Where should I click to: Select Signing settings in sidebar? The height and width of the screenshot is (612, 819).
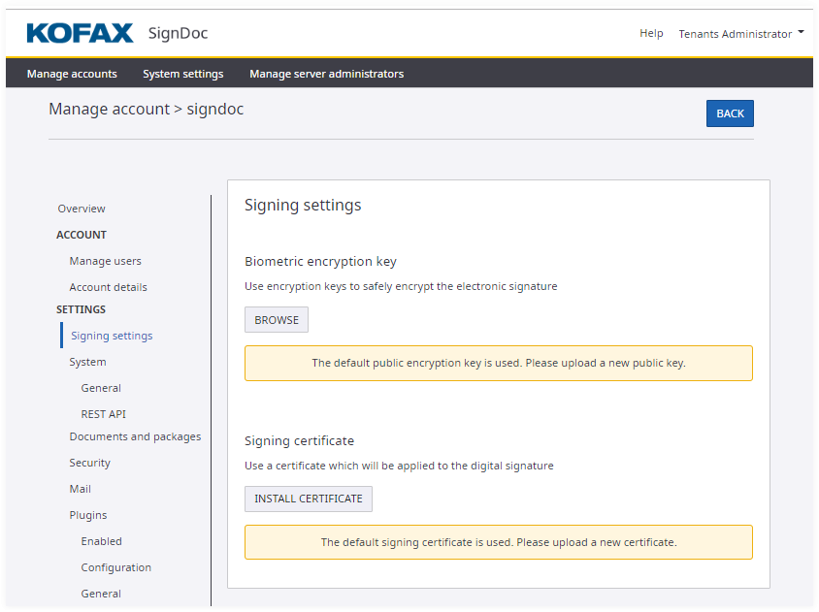click(x=112, y=336)
